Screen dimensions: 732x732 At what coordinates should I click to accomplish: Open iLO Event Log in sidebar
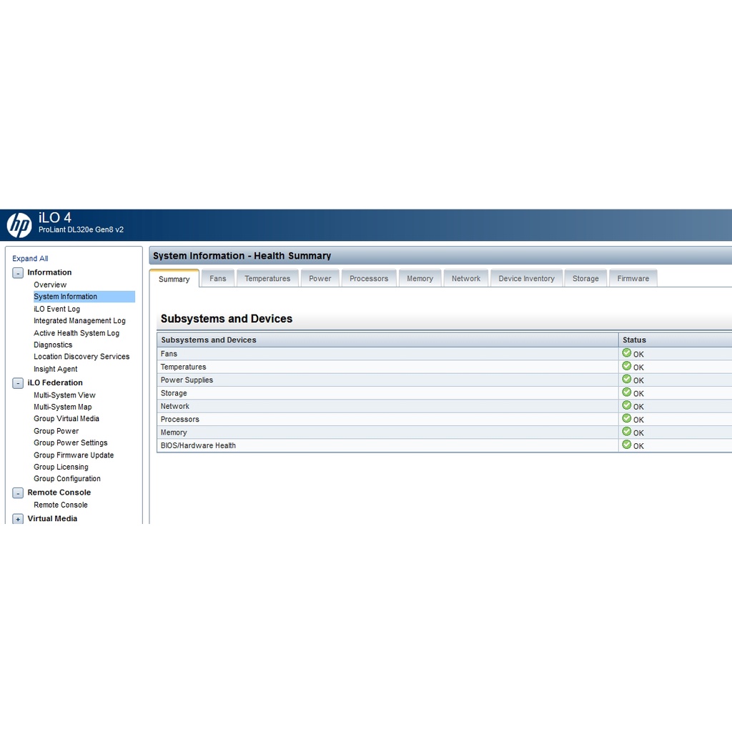(56, 309)
